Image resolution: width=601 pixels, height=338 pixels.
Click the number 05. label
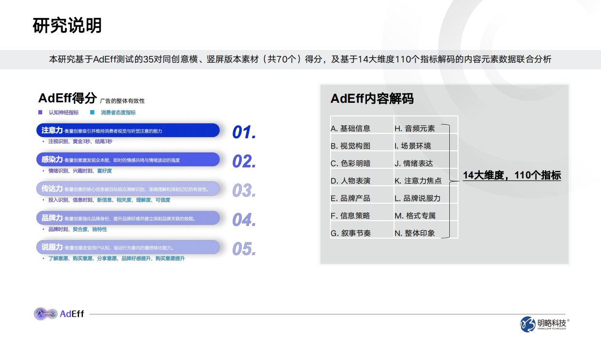coord(244,249)
